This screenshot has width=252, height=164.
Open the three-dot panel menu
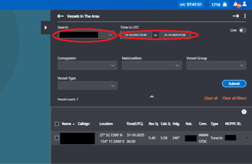(245, 16)
